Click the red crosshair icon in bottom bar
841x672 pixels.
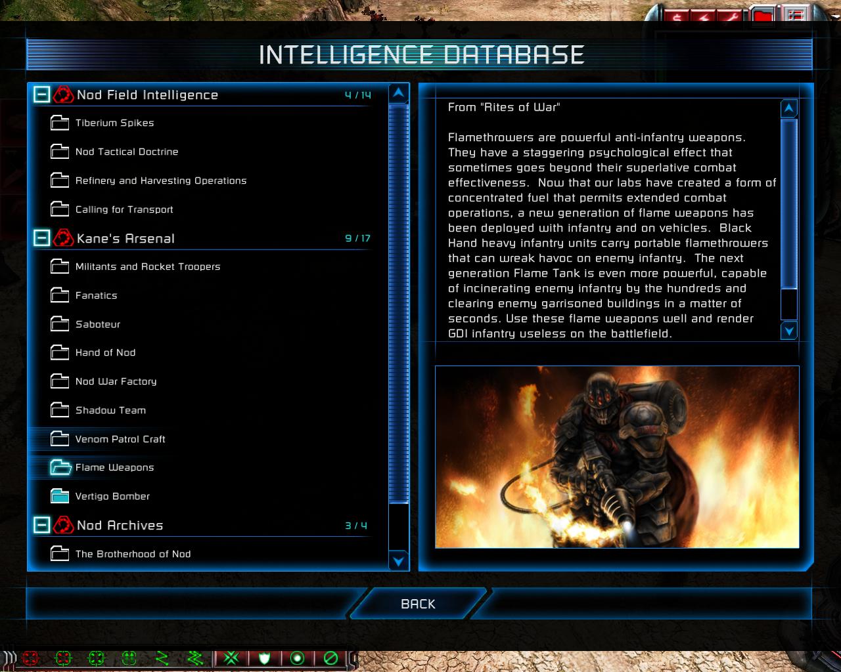(x=30, y=658)
